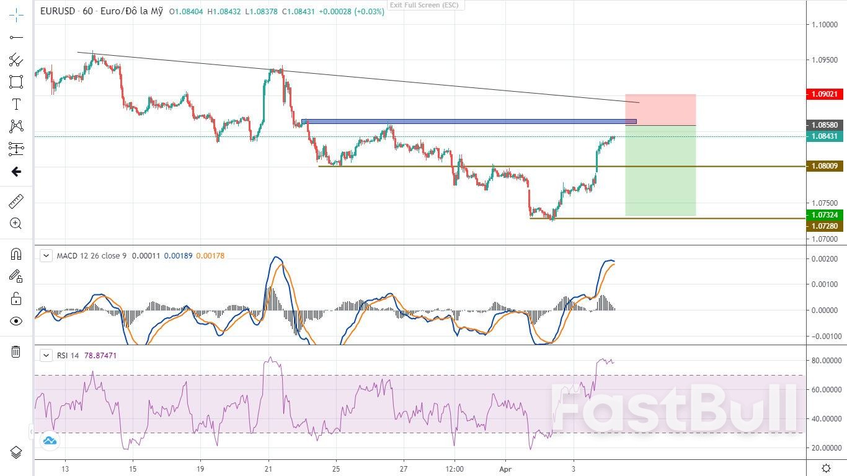Viewport: 847px width, 476px height.
Task: Click the current price label 1.08431
Action: click(824, 136)
